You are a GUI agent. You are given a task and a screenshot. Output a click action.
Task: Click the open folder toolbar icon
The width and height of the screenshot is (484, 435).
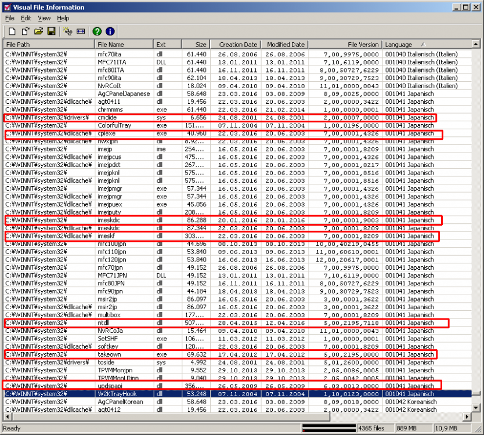tap(38, 31)
